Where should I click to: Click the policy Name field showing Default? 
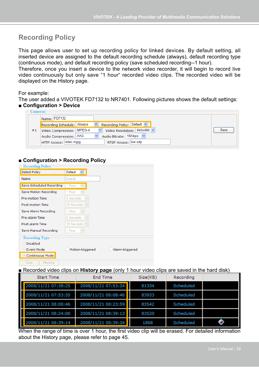pos(83,179)
